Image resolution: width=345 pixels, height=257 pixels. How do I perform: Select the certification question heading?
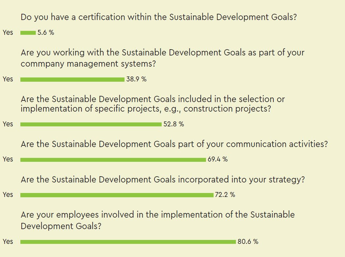click(159, 17)
